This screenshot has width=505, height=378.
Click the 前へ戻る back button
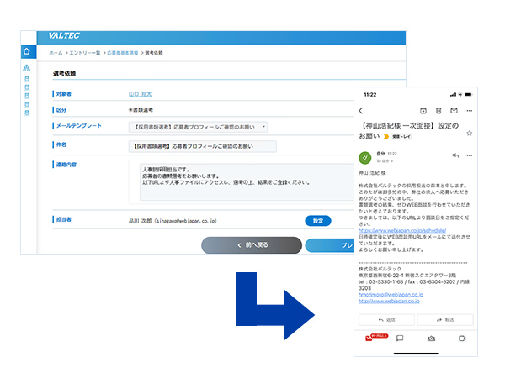pos(252,245)
